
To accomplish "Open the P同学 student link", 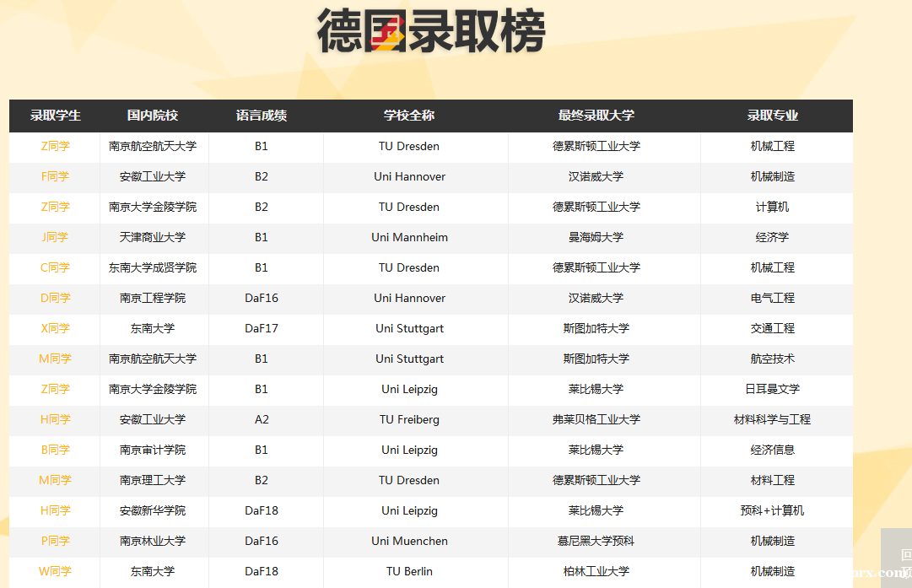I will 55,541.
